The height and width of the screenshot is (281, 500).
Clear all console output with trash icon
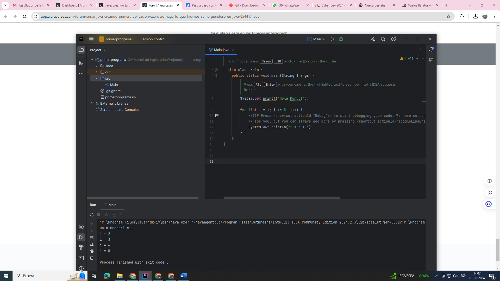pos(92,258)
